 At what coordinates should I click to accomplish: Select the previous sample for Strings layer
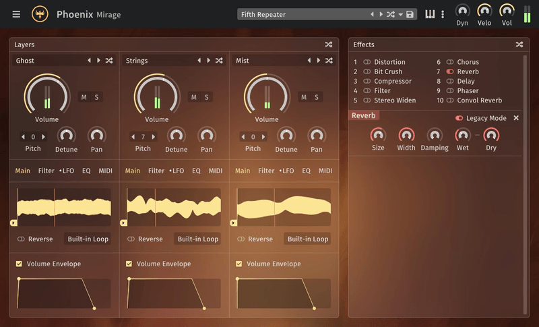coord(199,61)
